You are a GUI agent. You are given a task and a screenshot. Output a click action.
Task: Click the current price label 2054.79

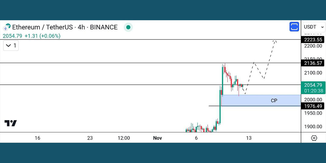coord(313,85)
